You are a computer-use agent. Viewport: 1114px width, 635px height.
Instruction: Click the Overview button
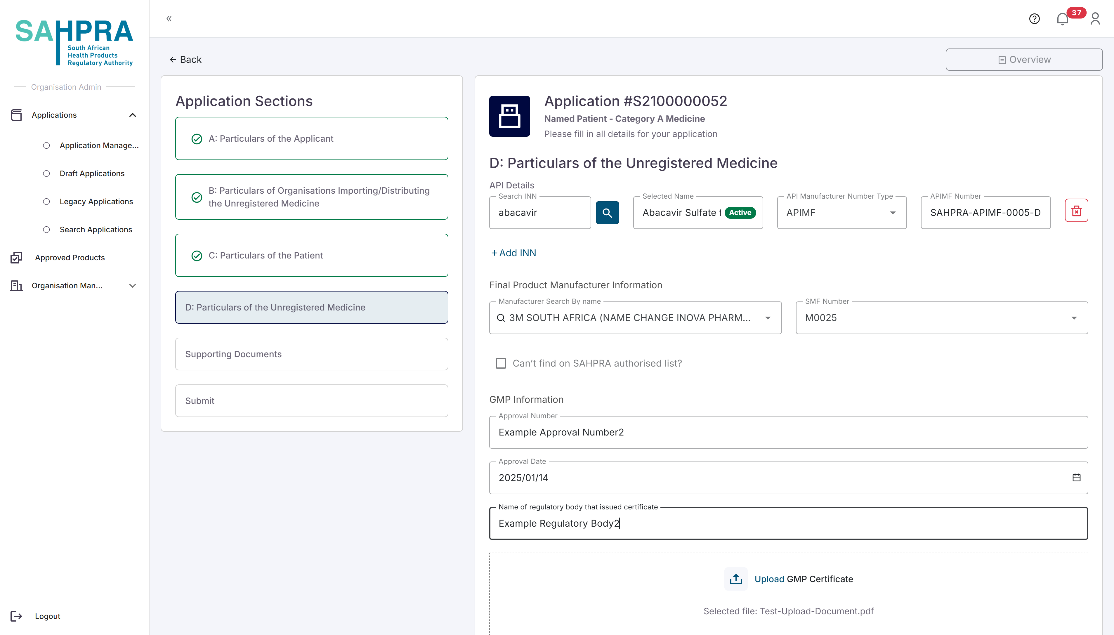(1024, 60)
